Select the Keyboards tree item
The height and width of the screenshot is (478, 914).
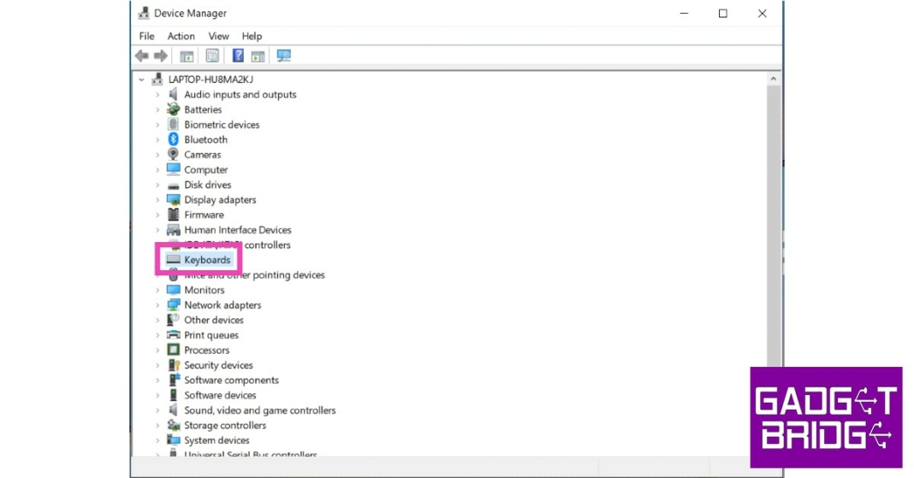[x=207, y=260]
